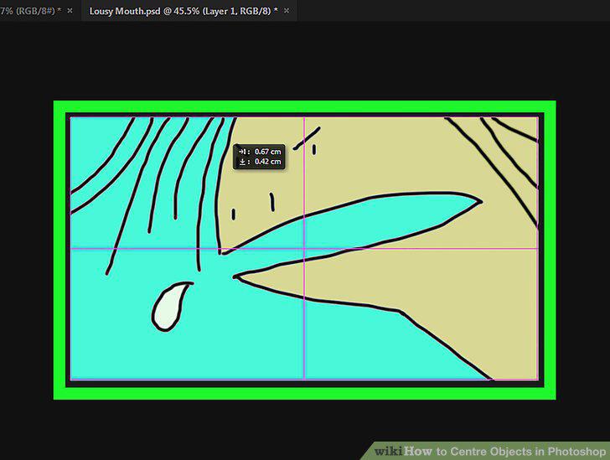
Task: Close the partially visible RGB/8# document tab
Action: pyautogui.click(x=70, y=11)
